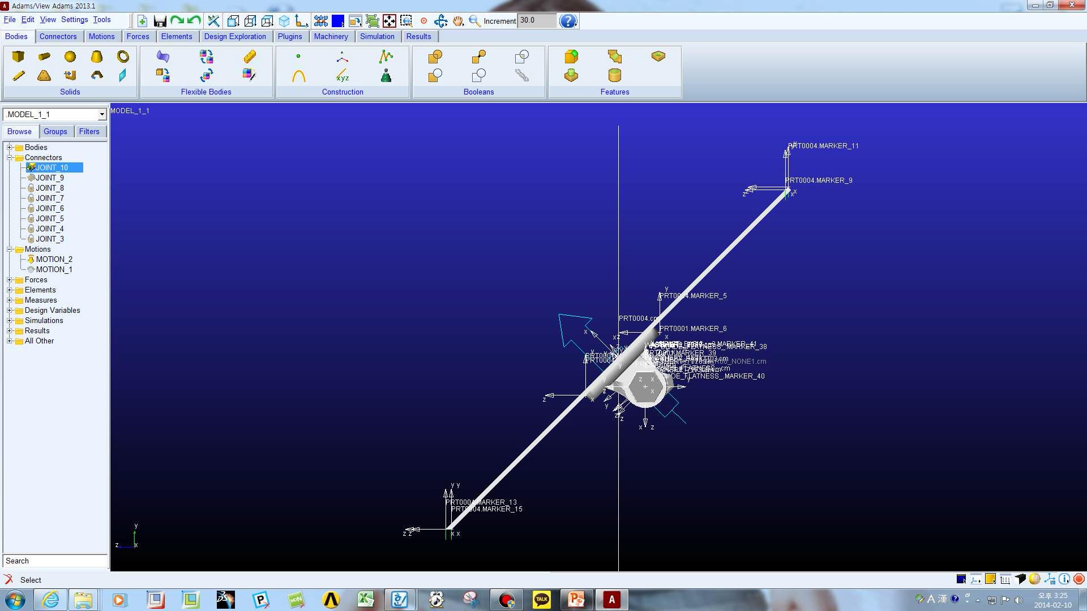Select JOINT_9 in connectors list
1087x611 pixels.
click(49, 178)
